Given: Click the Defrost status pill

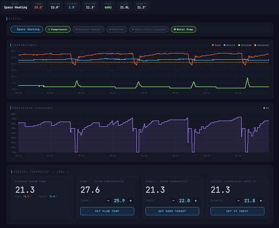Looking at the screenshot, I should pyautogui.click(x=116, y=29).
